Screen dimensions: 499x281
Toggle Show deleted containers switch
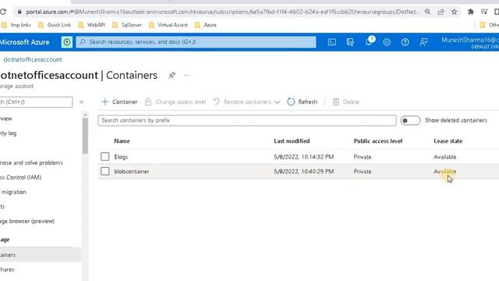[410, 120]
